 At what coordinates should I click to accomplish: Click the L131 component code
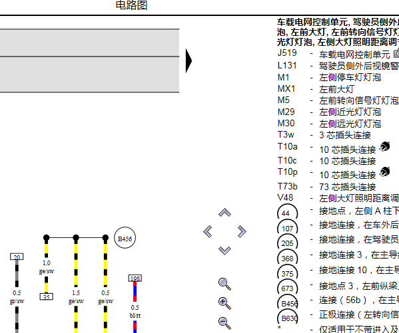[x=287, y=65]
